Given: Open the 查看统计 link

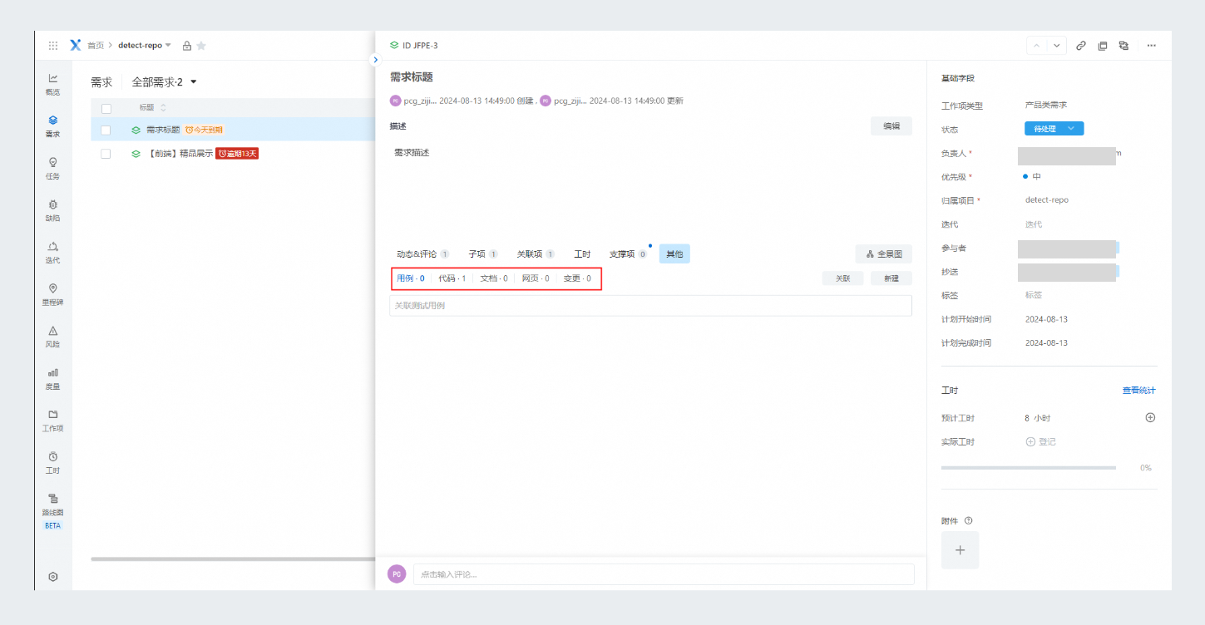Looking at the screenshot, I should click(1138, 391).
